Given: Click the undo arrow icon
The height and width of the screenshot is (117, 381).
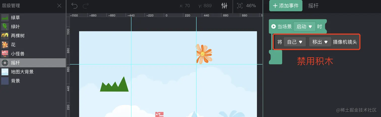Looking at the screenshot, I should [74, 6].
